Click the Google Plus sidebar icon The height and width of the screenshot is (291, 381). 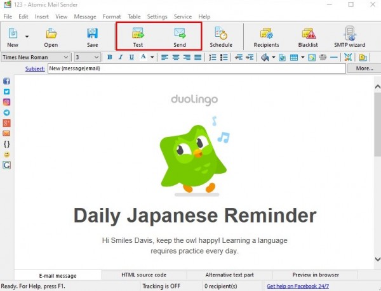tap(6, 123)
